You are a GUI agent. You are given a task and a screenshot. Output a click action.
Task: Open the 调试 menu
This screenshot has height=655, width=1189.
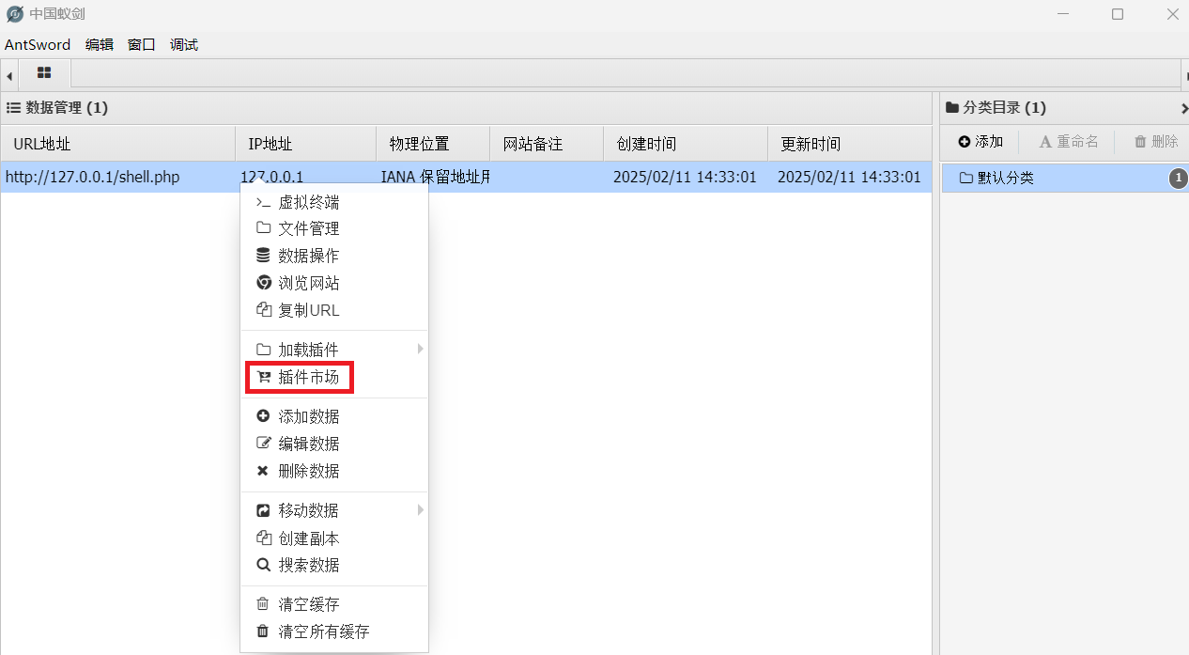tap(184, 44)
